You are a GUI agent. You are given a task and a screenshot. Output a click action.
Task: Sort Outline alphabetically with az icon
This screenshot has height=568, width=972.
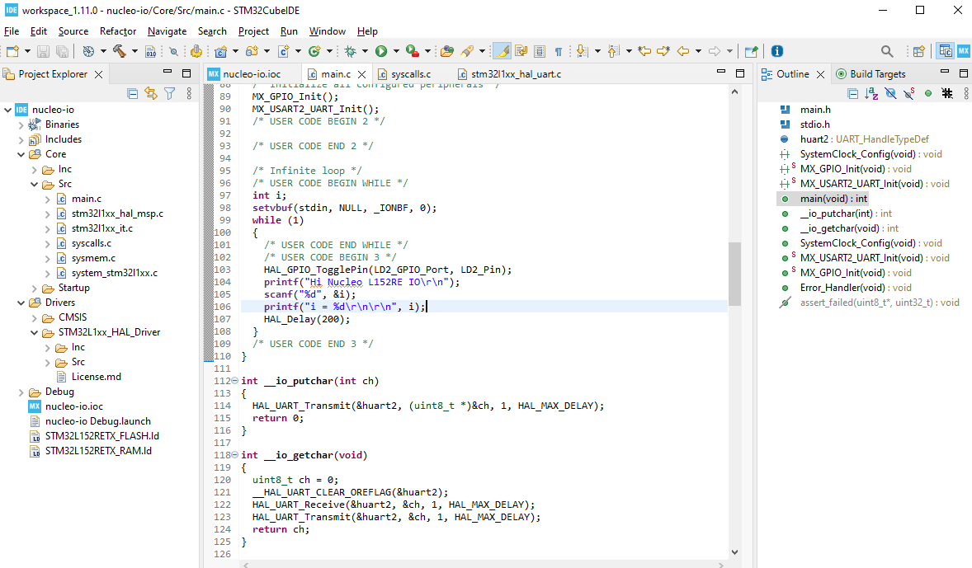871,93
